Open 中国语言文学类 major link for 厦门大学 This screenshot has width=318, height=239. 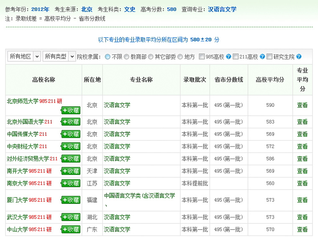click(x=139, y=195)
